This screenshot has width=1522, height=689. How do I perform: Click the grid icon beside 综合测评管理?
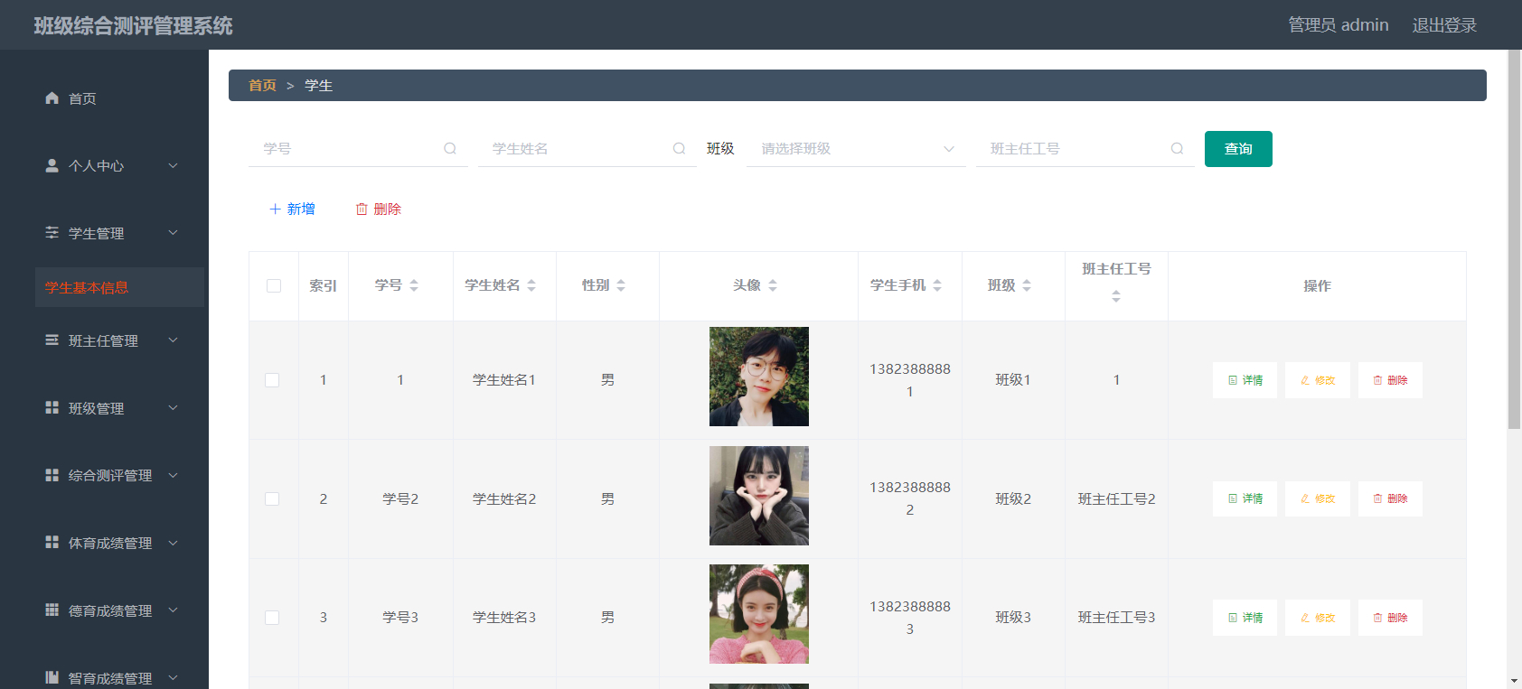(52, 474)
